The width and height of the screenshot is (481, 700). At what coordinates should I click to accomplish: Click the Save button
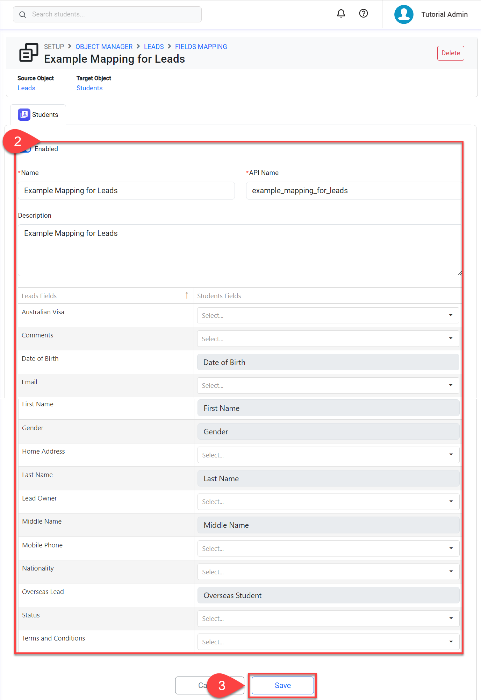(282, 685)
